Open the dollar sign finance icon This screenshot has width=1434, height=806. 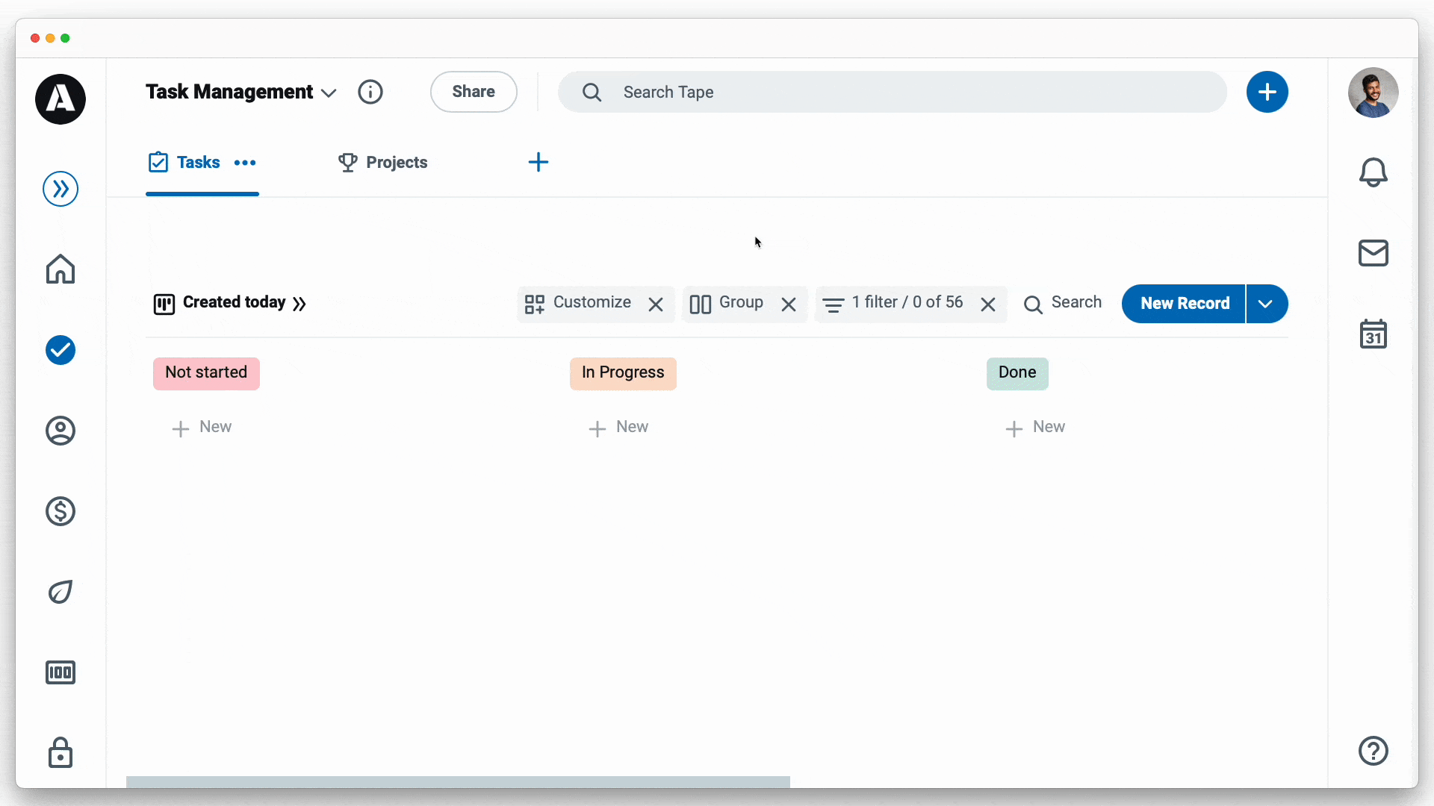pos(60,510)
